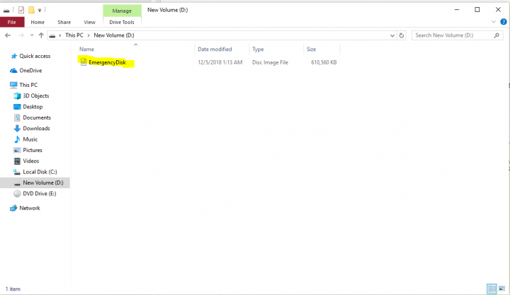Select This PC in navigation pane
510x295 pixels.
pyautogui.click(x=28, y=85)
